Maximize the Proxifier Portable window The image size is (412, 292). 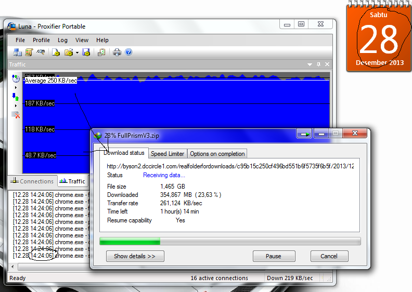point(301,24)
